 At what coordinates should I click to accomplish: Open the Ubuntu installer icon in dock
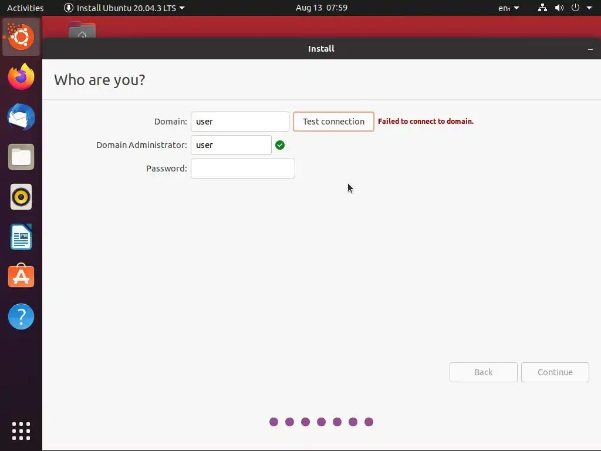(21, 37)
